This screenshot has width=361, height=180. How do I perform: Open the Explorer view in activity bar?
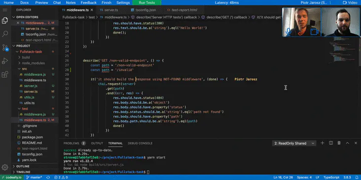pyautogui.click(x=5, y=21)
